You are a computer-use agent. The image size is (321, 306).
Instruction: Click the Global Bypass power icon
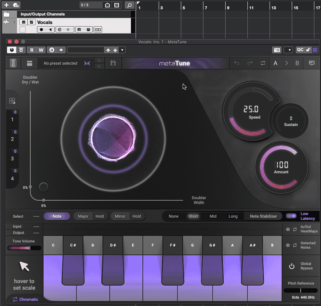point(291,266)
